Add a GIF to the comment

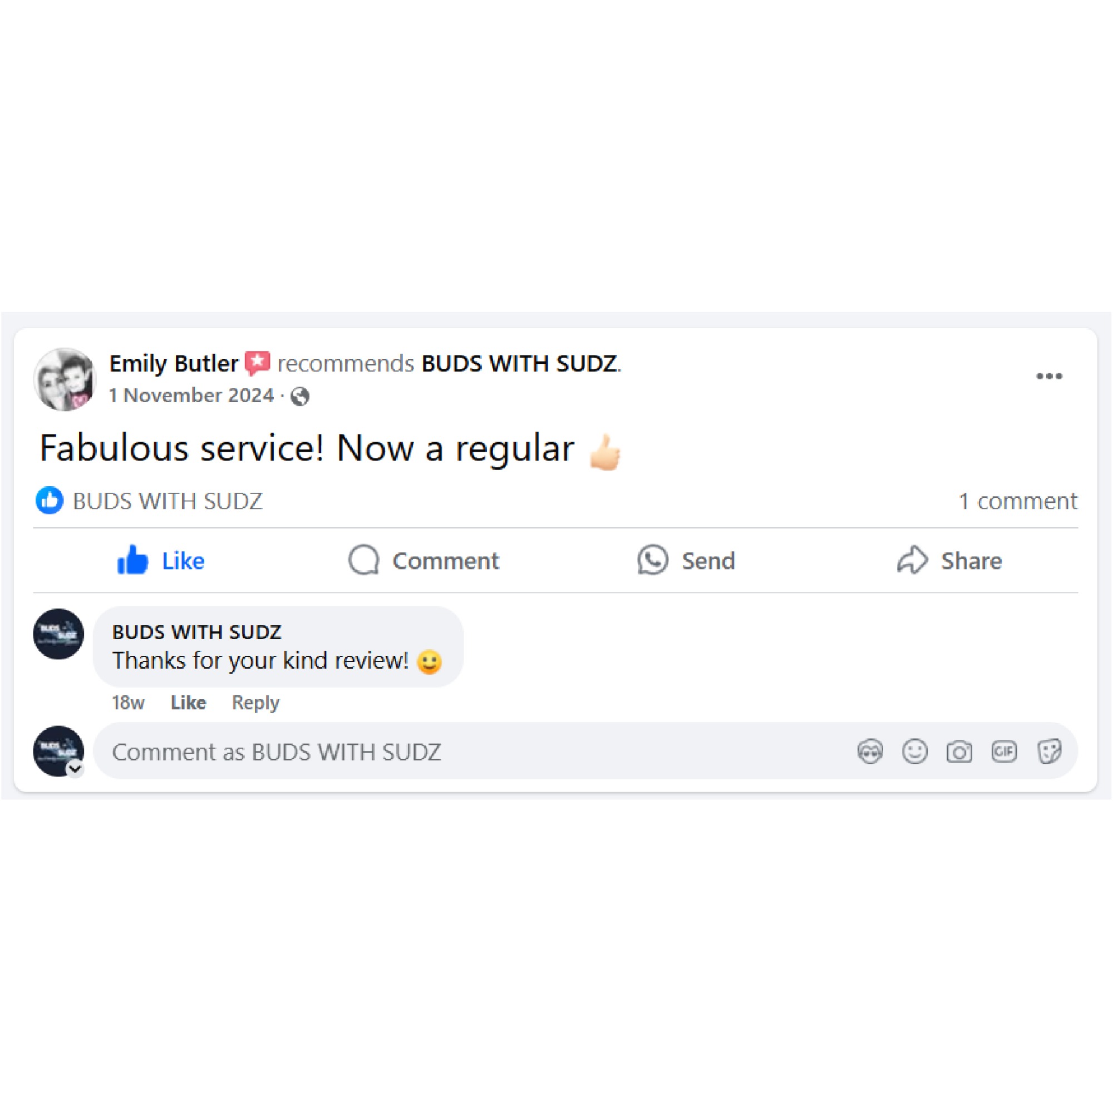[x=1004, y=752]
